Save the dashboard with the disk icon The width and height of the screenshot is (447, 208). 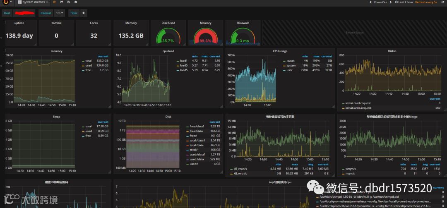click(x=69, y=2)
